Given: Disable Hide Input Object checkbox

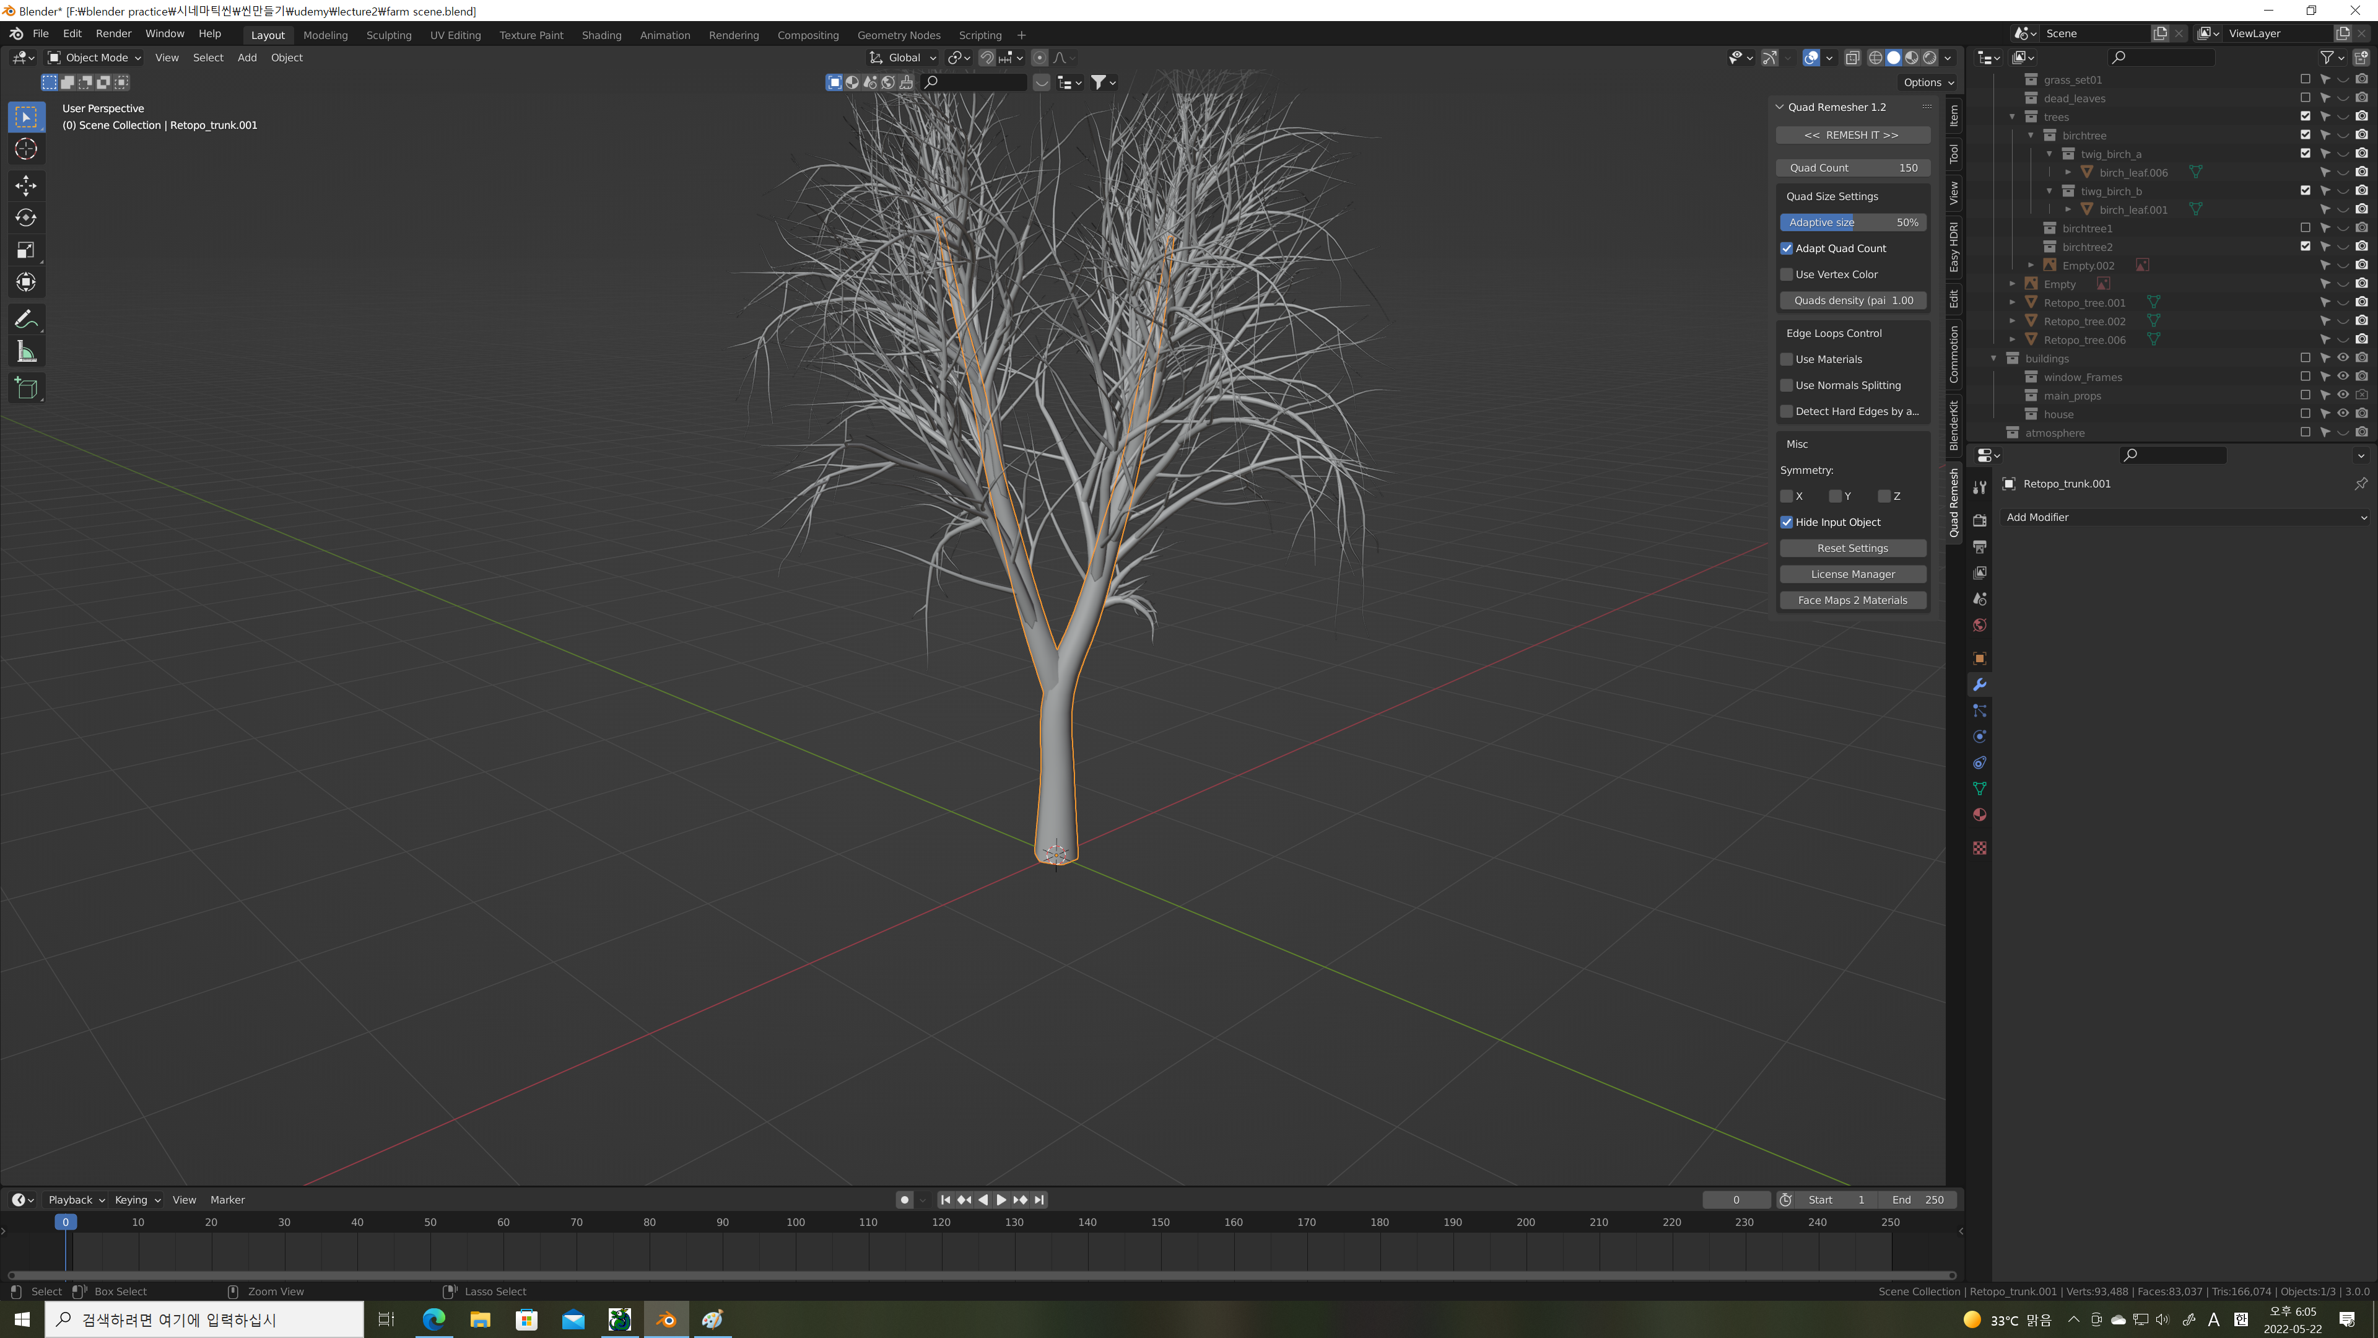Looking at the screenshot, I should pyautogui.click(x=1787, y=522).
